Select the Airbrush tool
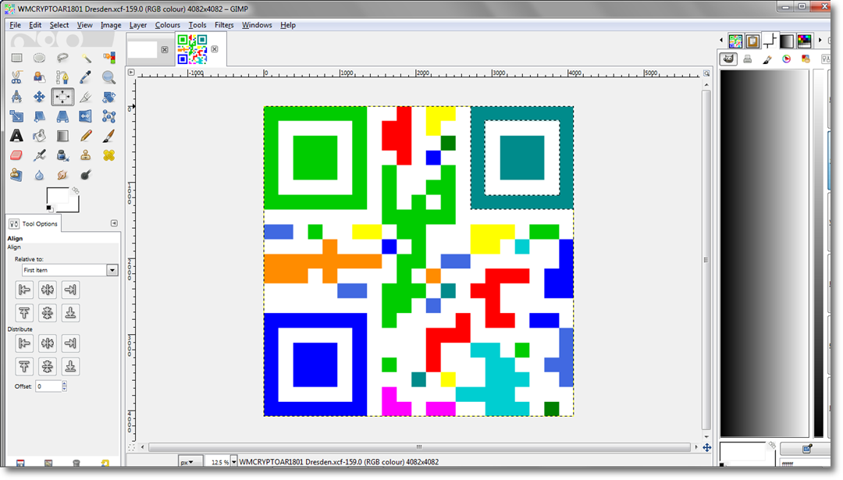843x480 pixels. pos(39,155)
